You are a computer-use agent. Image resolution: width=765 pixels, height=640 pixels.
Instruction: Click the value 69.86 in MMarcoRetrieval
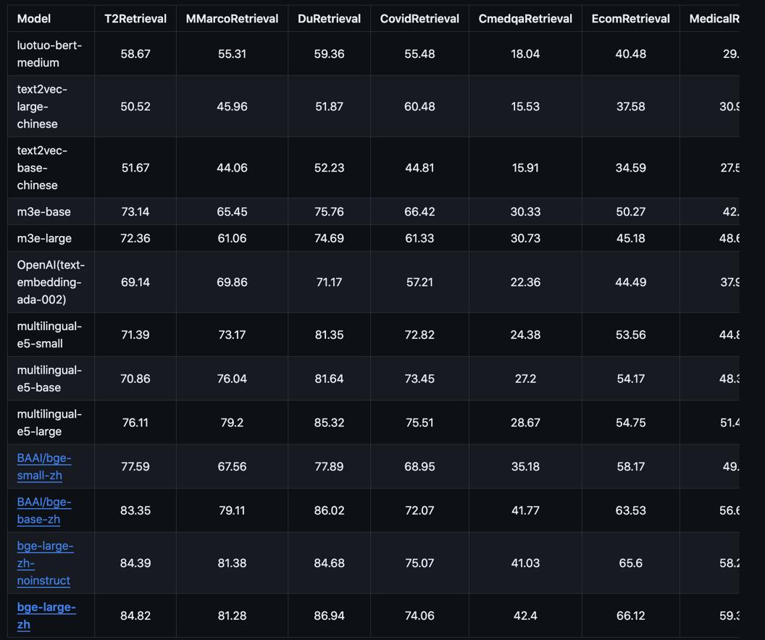[x=232, y=282]
